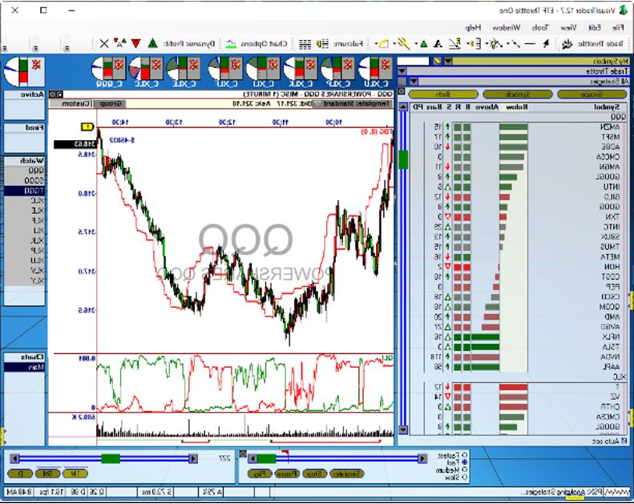Select the TSLA row in symbol list
The image size is (634, 504).
[518, 347]
